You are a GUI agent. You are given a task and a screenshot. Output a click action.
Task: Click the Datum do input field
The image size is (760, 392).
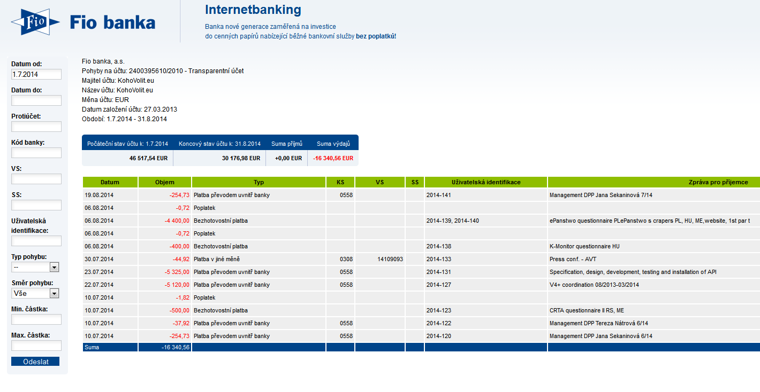36,100
